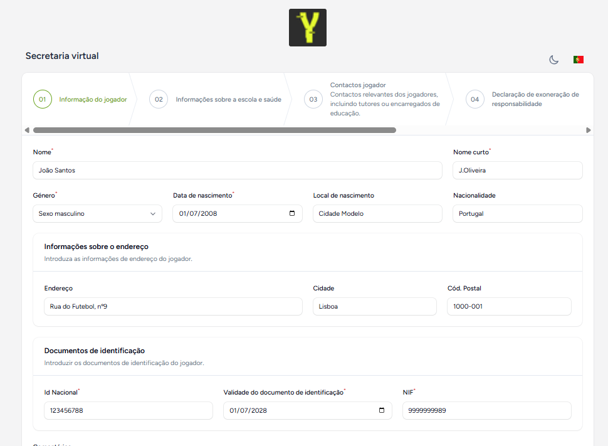Go to step 01 Informação do jogador
Screen dimensions: 608x446
80,99
